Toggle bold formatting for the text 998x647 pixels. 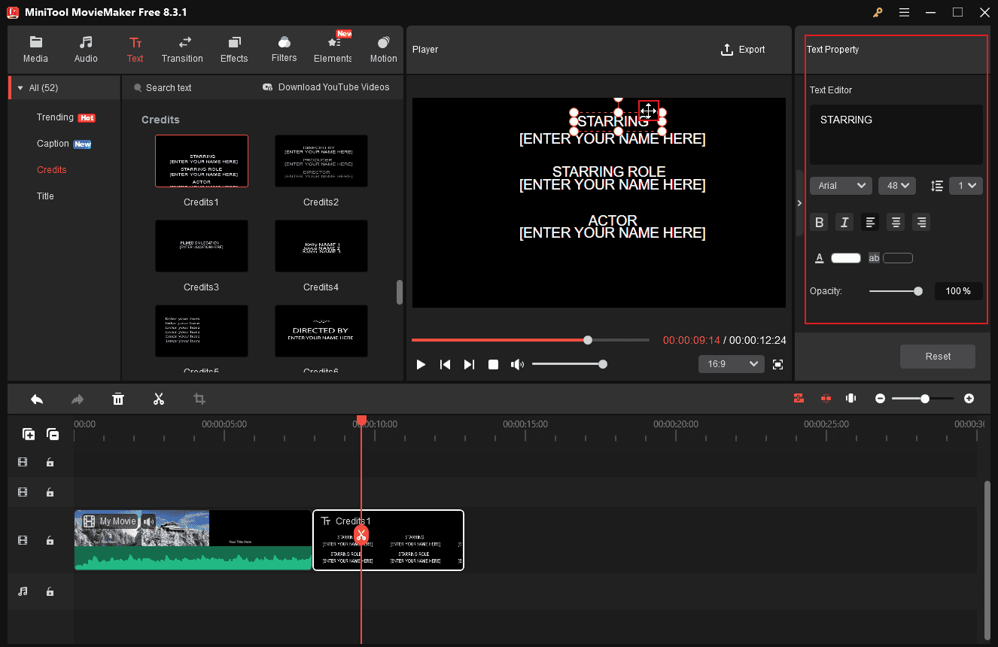[819, 222]
